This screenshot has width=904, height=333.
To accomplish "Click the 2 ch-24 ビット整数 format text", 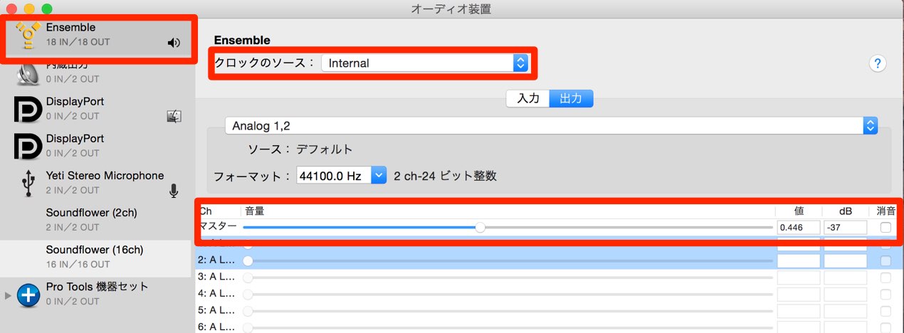I will (x=445, y=176).
